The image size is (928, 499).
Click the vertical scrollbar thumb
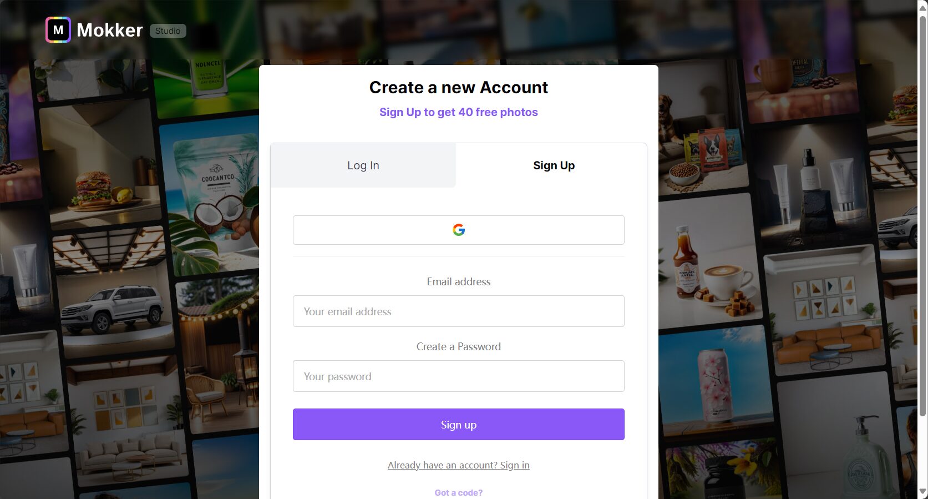click(x=923, y=215)
